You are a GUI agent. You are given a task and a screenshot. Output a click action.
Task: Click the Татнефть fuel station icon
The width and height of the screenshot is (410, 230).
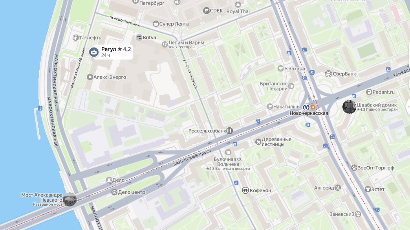[75, 38]
